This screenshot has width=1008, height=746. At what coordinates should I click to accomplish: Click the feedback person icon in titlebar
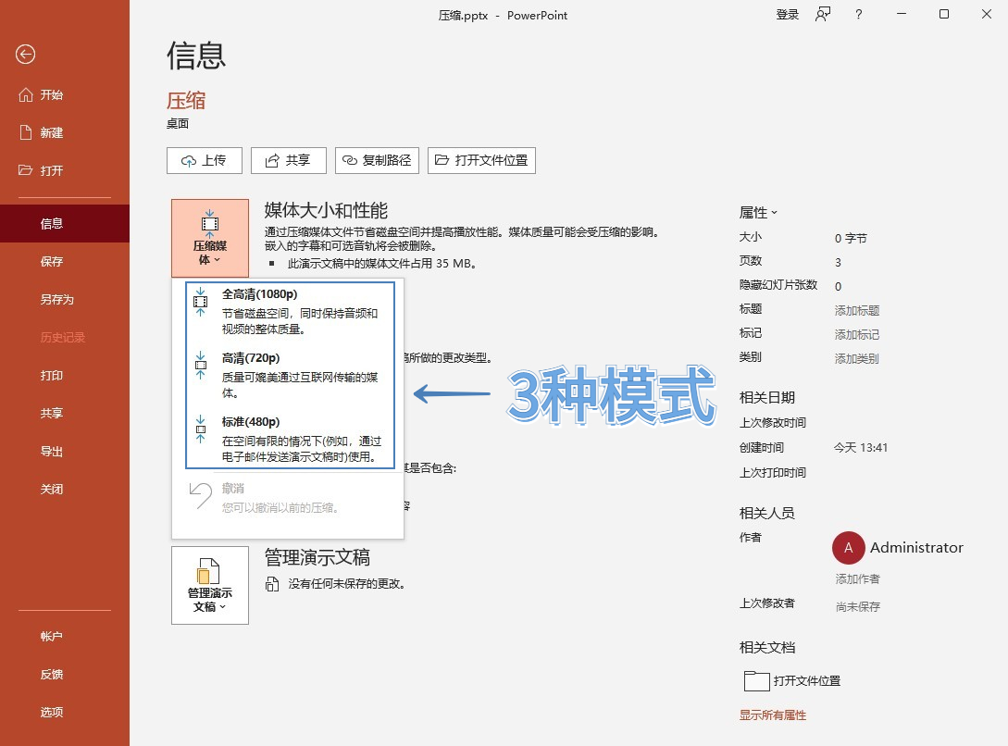(823, 15)
